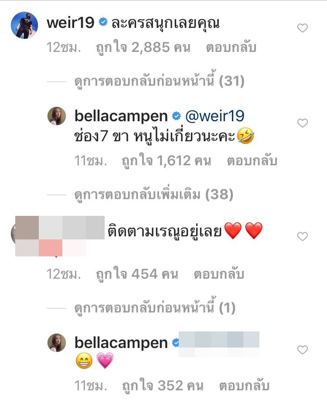Open the weir19 username link
Screen dimensions: 327x406
(x=71, y=23)
